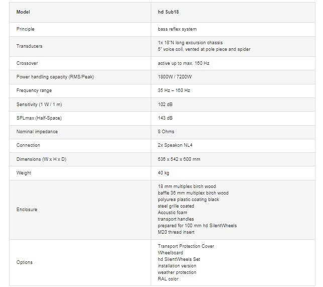Select the "Transport Protection Cover" option
The image size is (323, 287).
(x=186, y=246)
